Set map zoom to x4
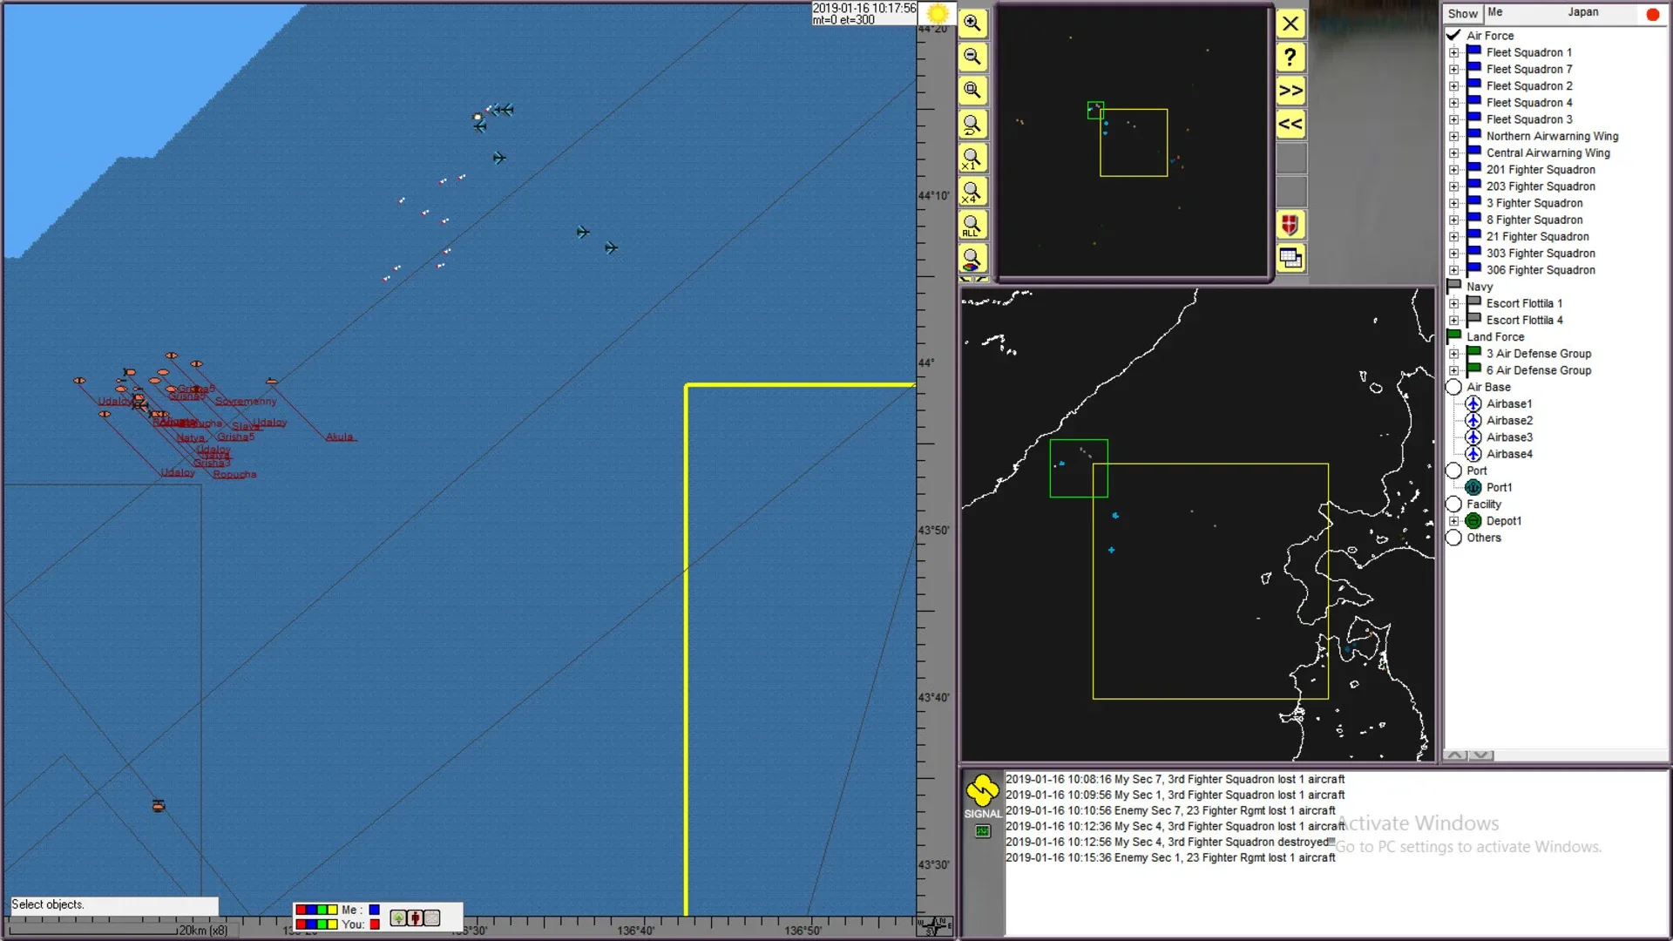The width and height of the screenshot is (1673, 941). click(x=972, y=192)
